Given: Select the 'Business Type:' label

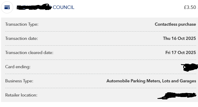Looking at the screenshot, I should [x=19, y=81].
